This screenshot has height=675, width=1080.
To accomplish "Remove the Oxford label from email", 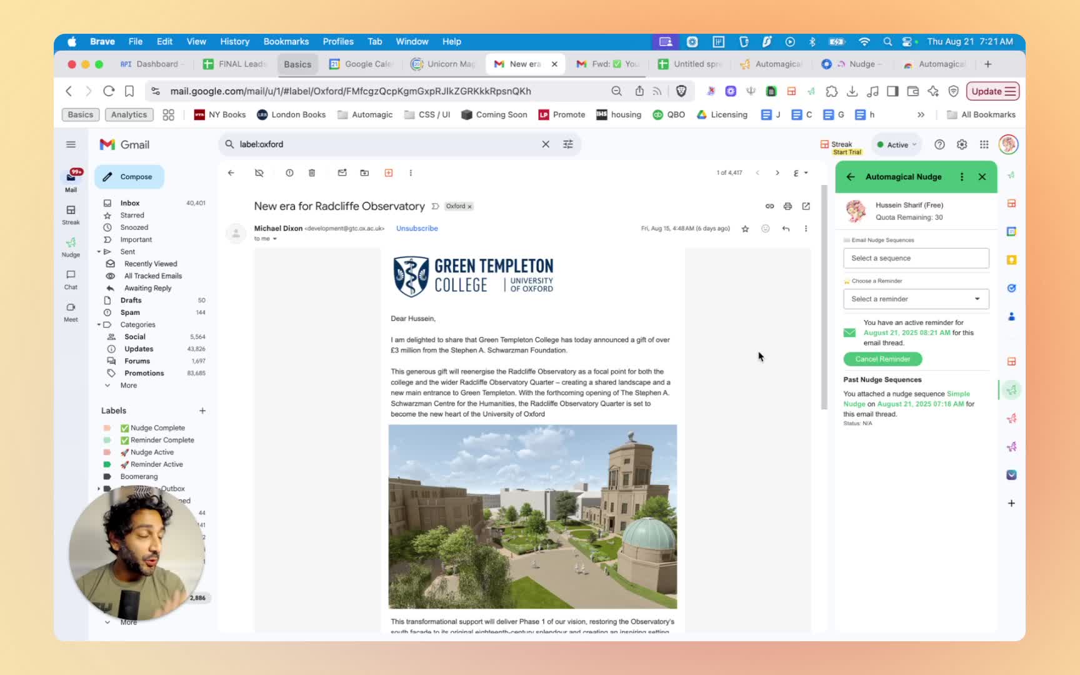I will tap(470, 206).
